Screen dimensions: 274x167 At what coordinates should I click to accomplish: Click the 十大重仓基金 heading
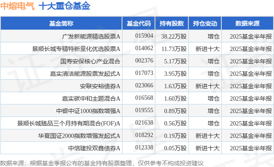click(64, 6)
